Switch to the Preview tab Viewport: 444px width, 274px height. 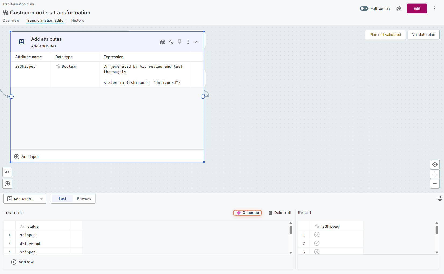tap(84, 198)
